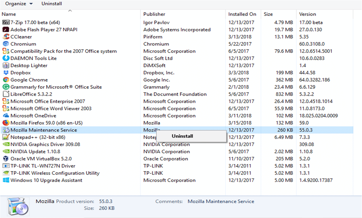Select Microsoft Office Enterprise 2007 name
This screenshot has height=218, width=362.
48,101
